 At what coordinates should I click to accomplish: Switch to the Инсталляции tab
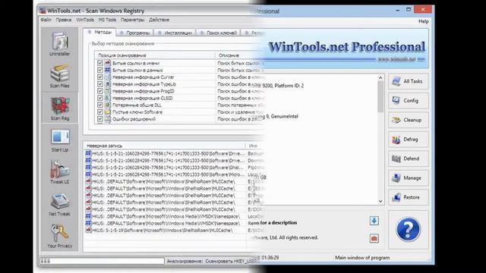[175, 33]
